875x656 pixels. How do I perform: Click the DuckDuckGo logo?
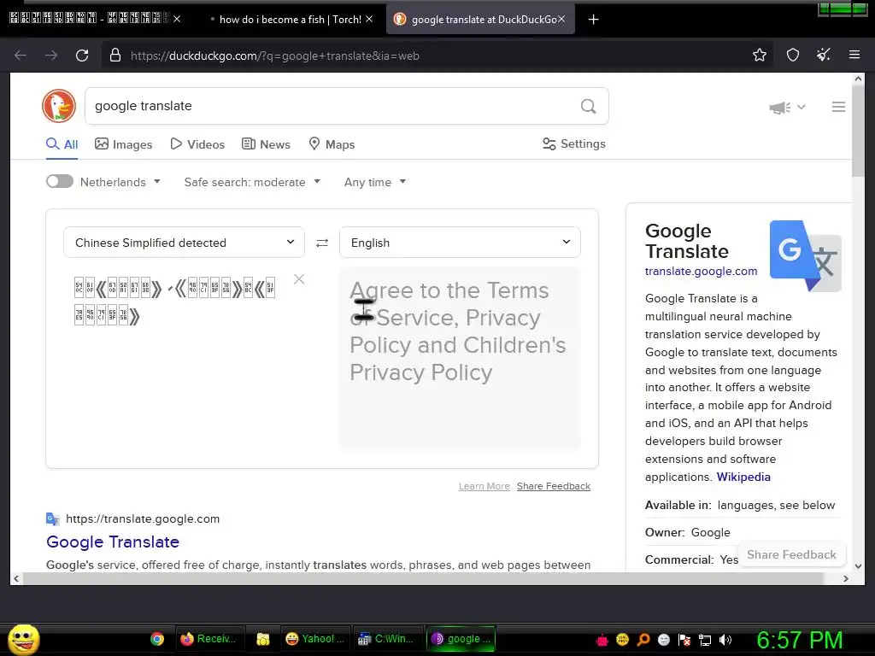[59, 105]
